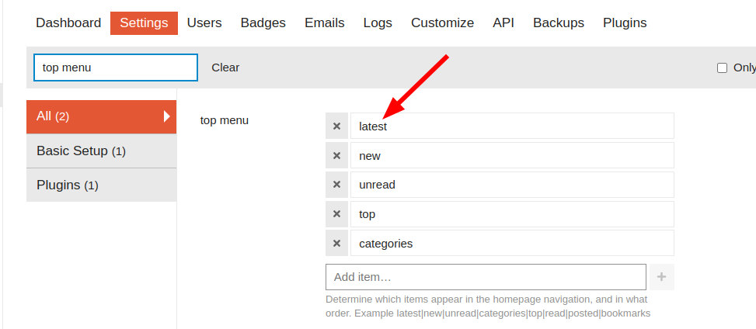The height and width of the screenshot is (329, 756).
Task: Delete the 'unread' menu item via X icon
Action: 336,185
